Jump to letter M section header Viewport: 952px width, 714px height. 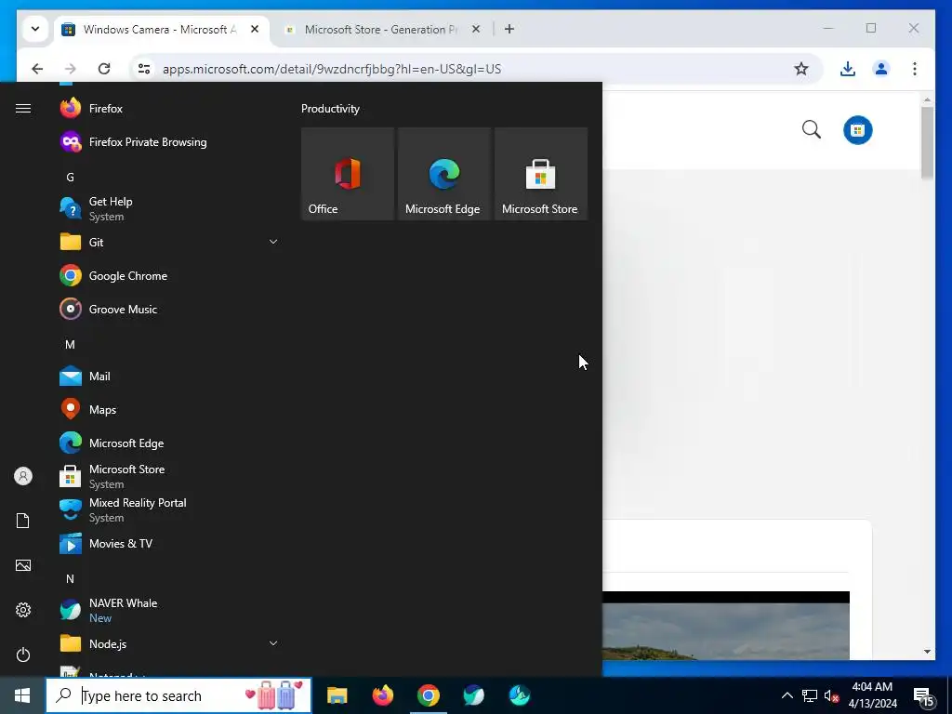[70, 345]
